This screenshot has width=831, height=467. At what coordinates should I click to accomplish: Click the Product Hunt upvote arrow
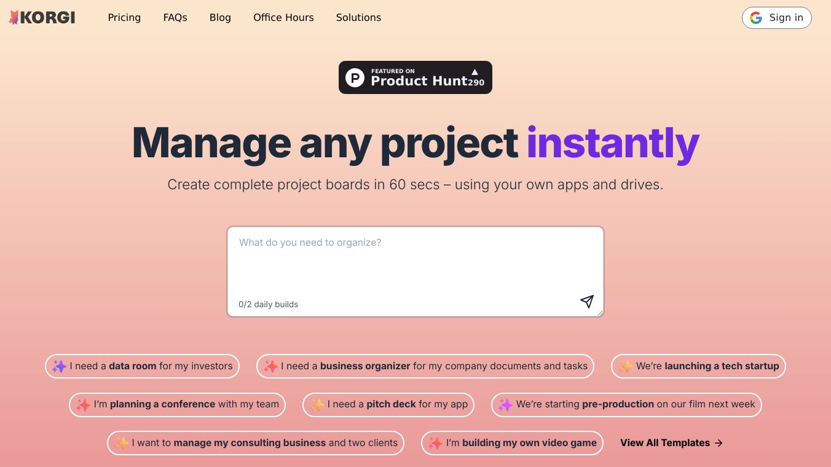(475, 72)
